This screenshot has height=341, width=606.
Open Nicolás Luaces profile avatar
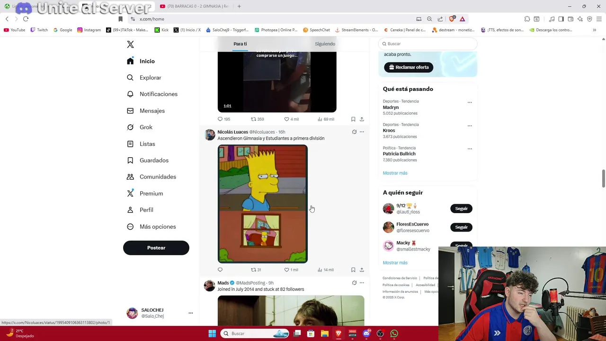(x=210, y=135)
